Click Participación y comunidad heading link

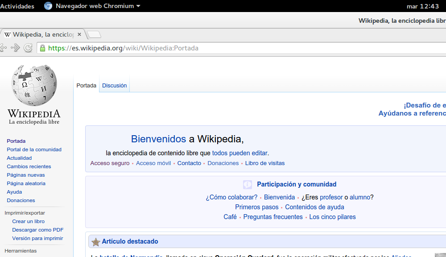pyautogui.click(x=297, y=184)
